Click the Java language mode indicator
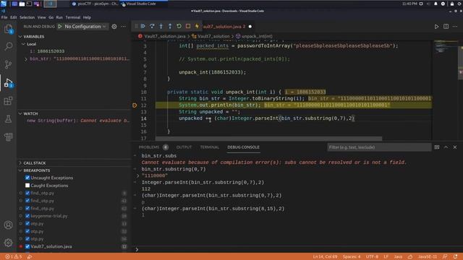463x260 pixels. point(398,257)
